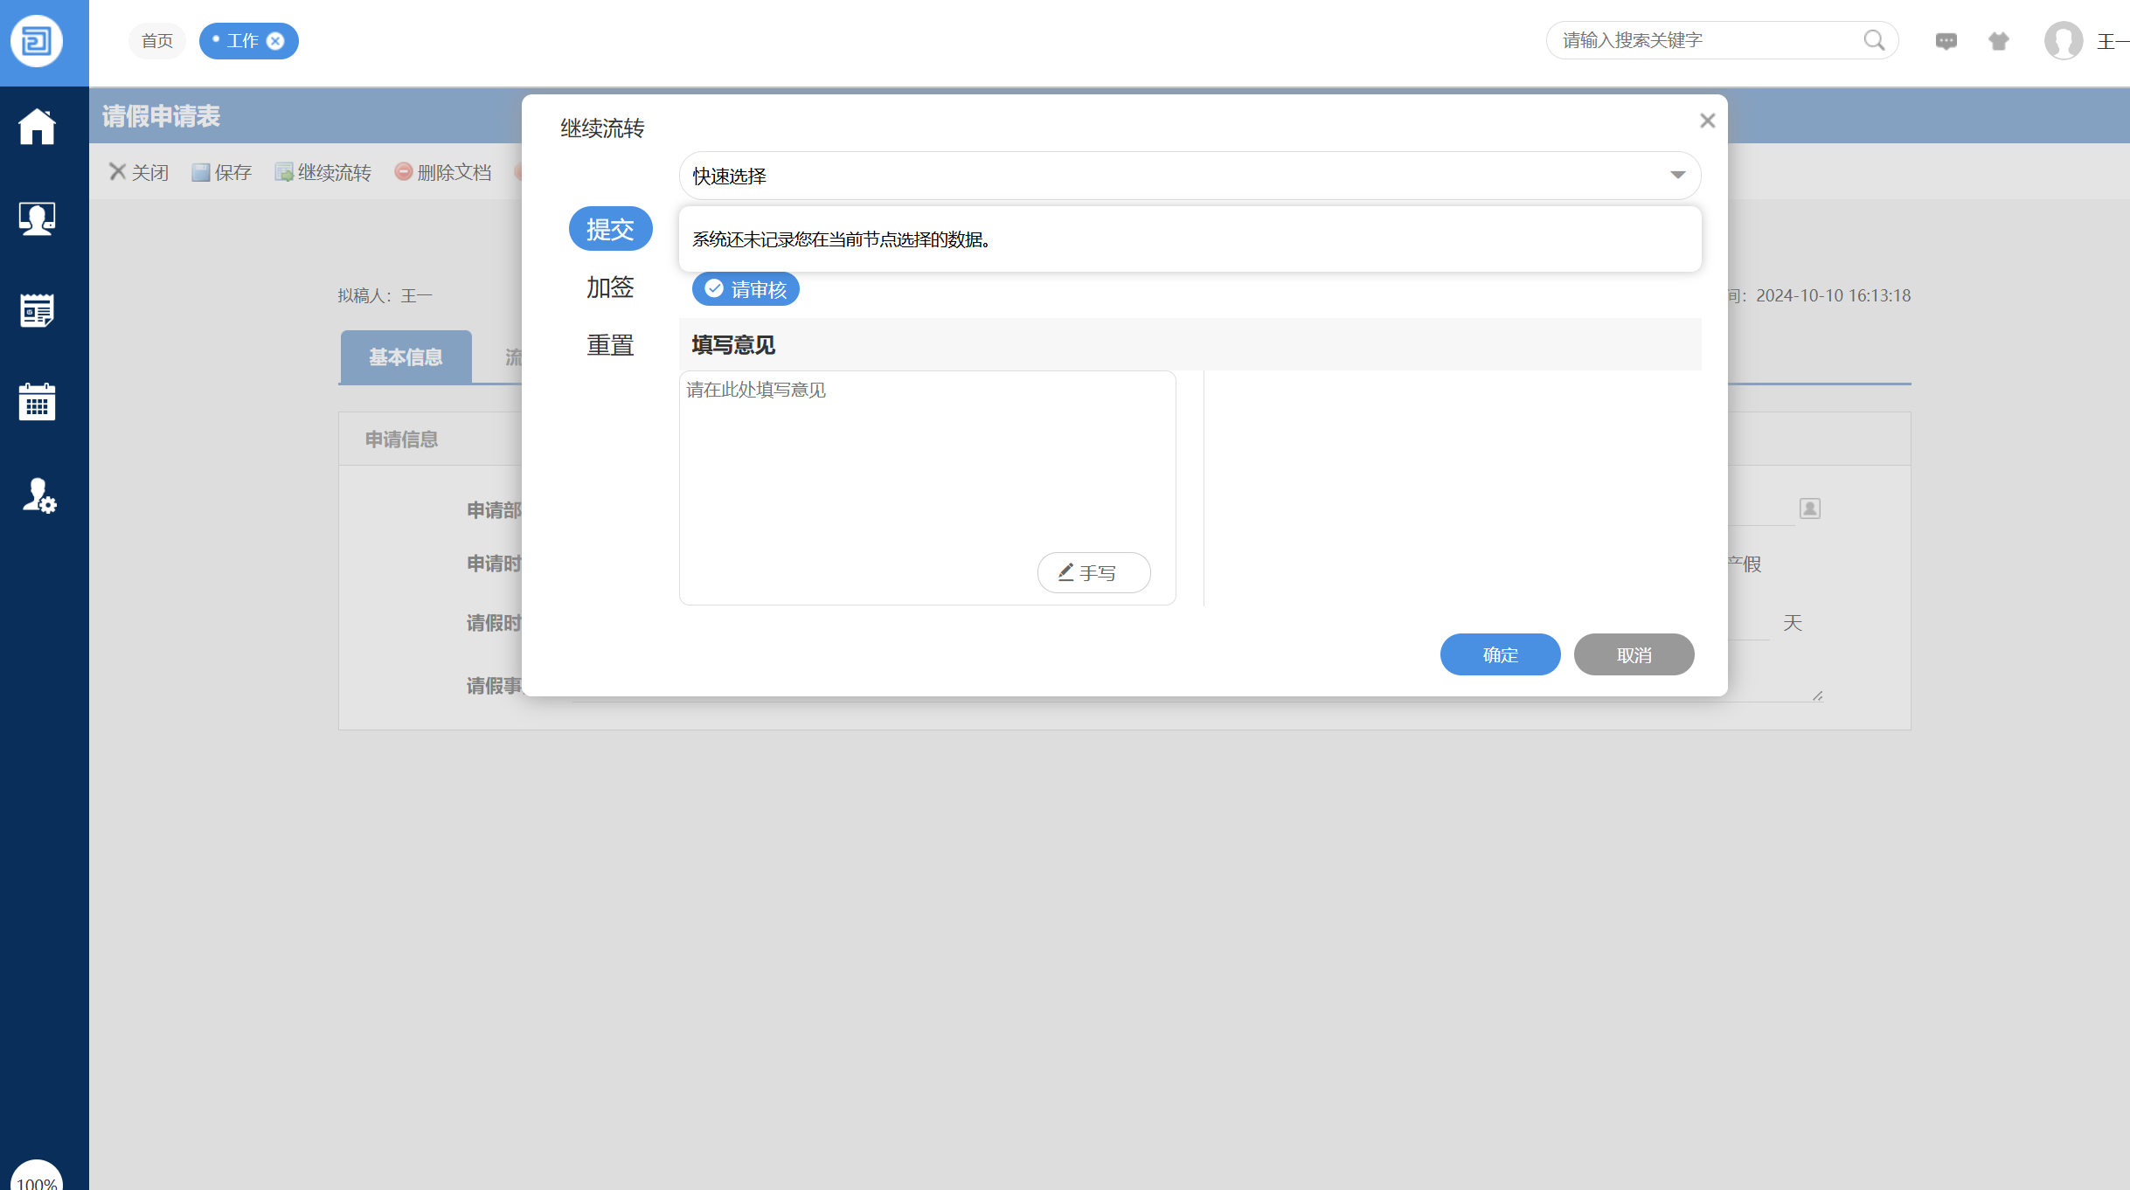Viewport: 2130px width, 1190px height.
Task: Toggle the 请审核 checked option
Action: (746, 289)
